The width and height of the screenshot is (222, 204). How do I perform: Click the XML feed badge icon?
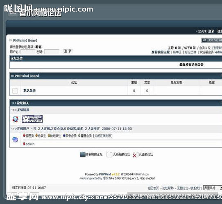(204, 40)
